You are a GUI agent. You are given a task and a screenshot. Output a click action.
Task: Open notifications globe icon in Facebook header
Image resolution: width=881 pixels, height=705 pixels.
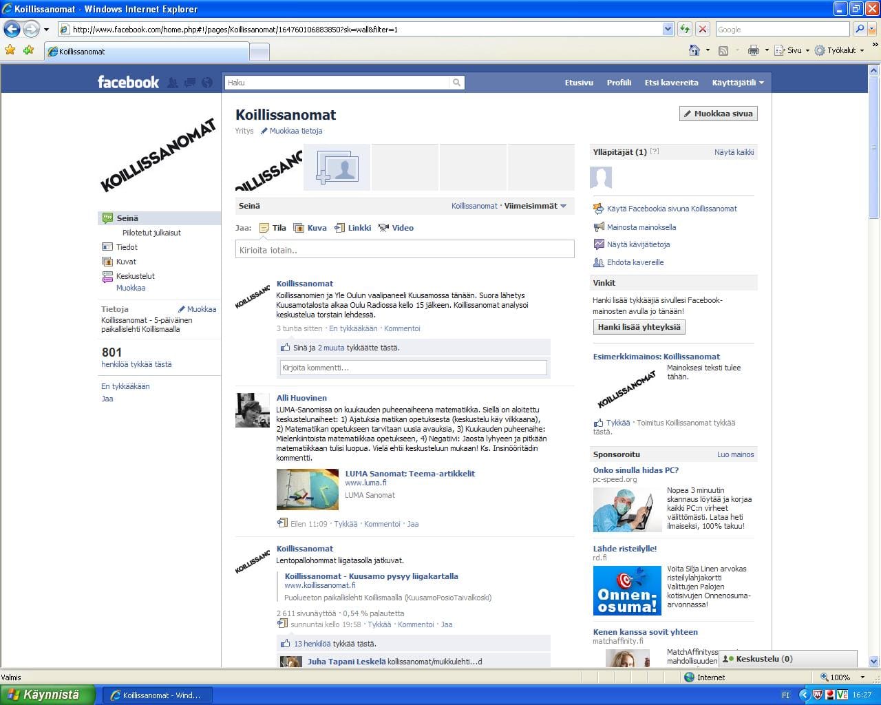click(x=207, y=83)
